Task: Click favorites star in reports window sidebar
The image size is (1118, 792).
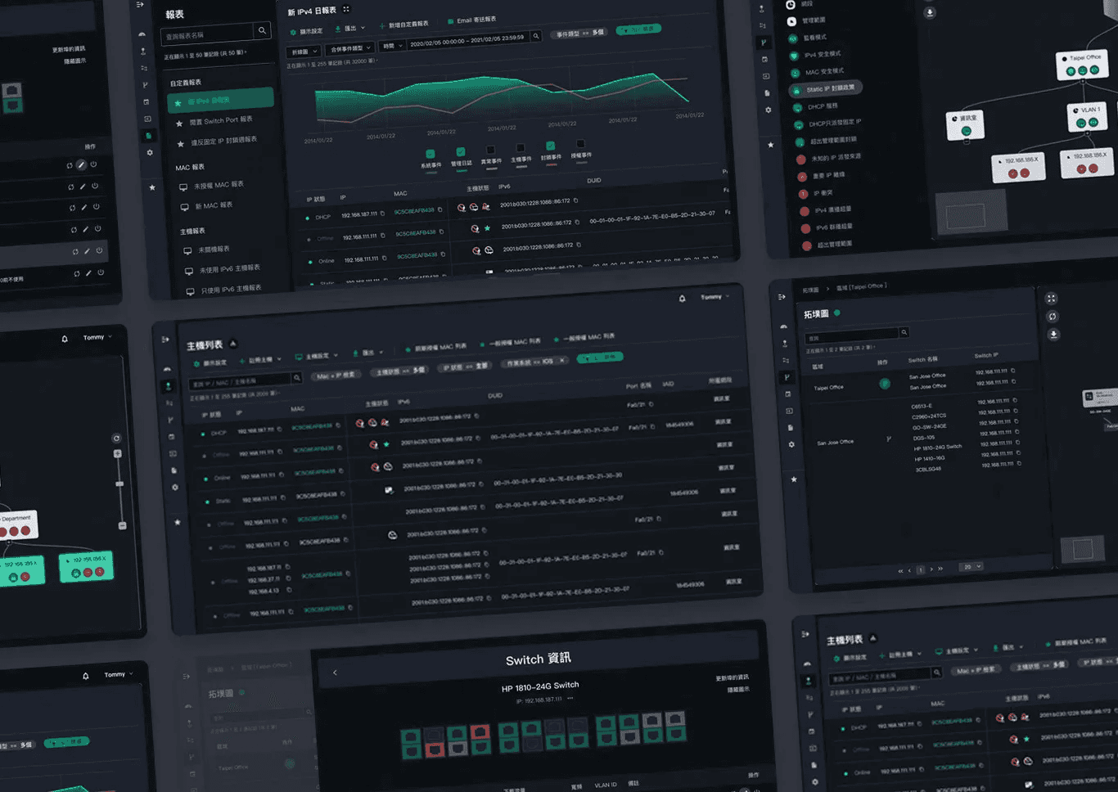Action: pyautogui.click(x=152, y=187)
